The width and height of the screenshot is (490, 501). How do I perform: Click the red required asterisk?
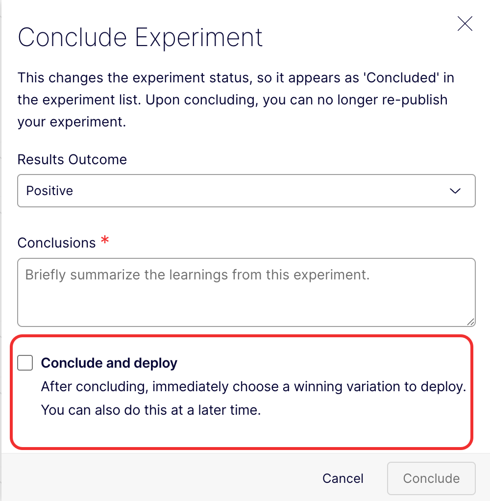104,241
